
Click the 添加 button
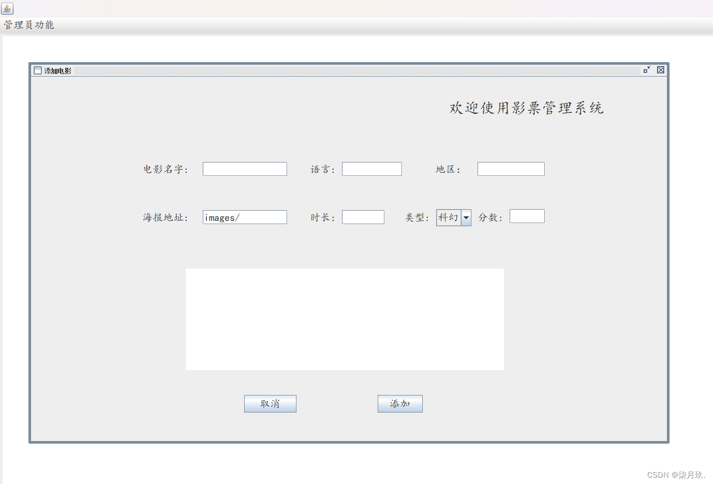tap(400, 404)
